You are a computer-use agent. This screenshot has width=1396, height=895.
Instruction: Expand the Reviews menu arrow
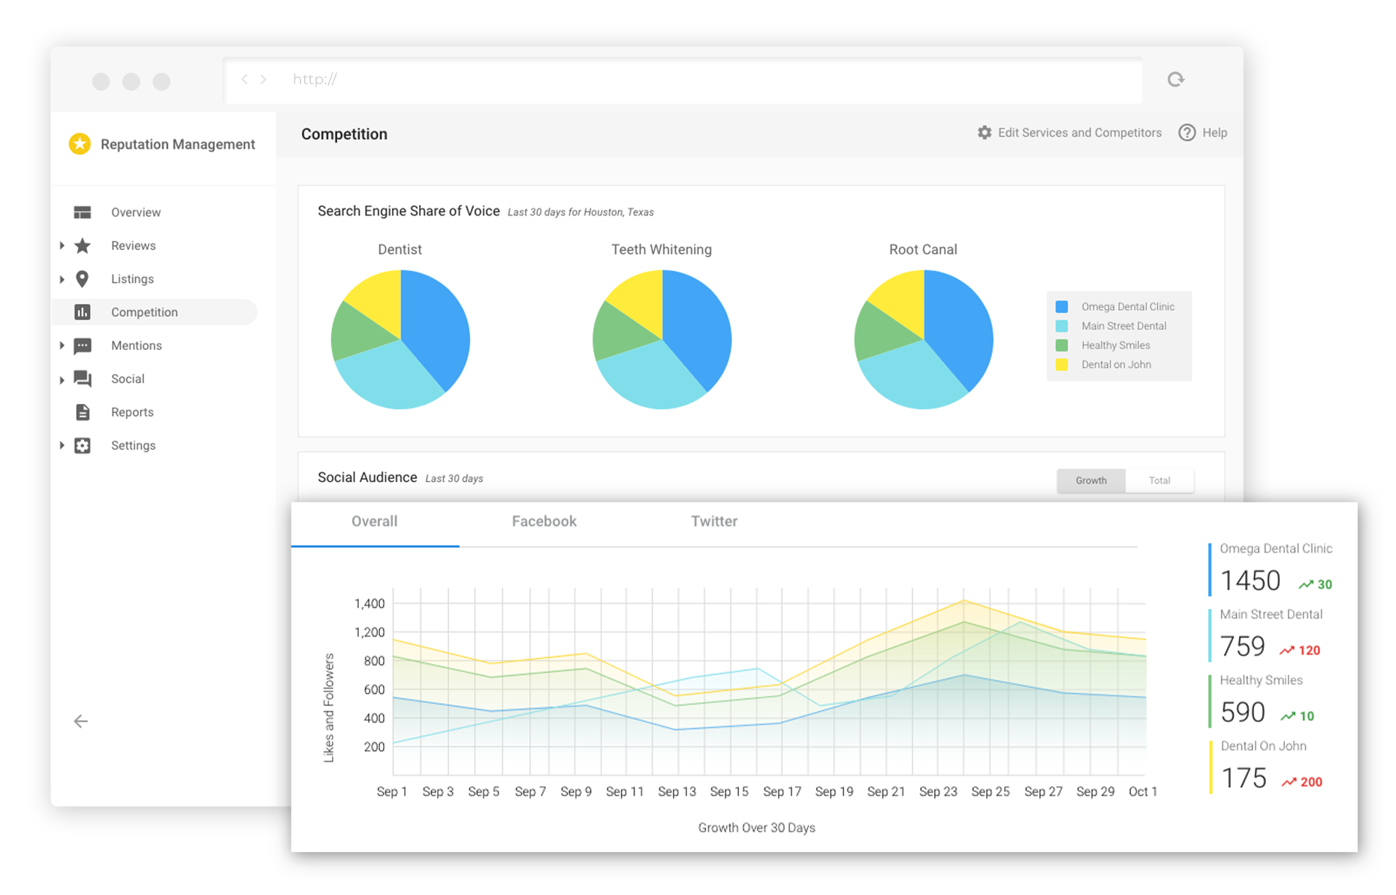coord(62,246)
